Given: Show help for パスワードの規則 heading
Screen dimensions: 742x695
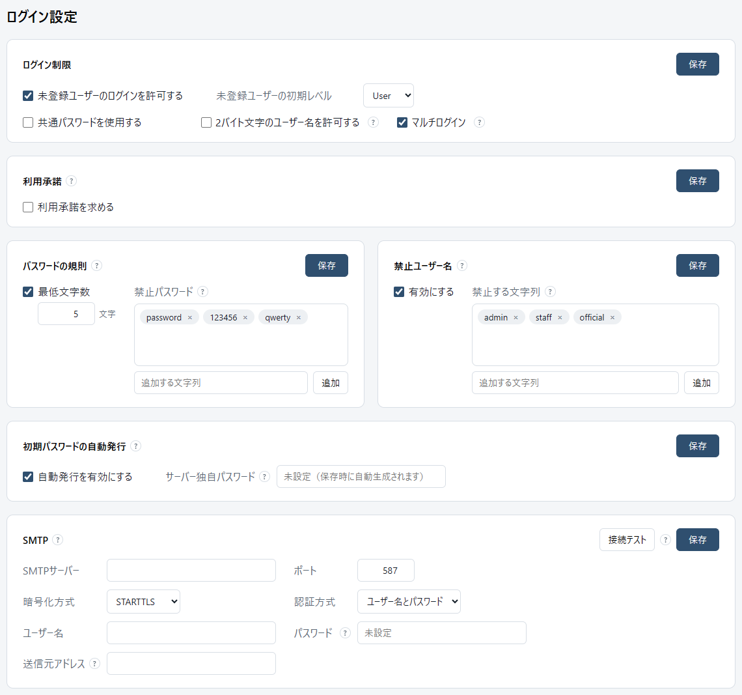Looking at the screenshot, I should tap(96, 266).
